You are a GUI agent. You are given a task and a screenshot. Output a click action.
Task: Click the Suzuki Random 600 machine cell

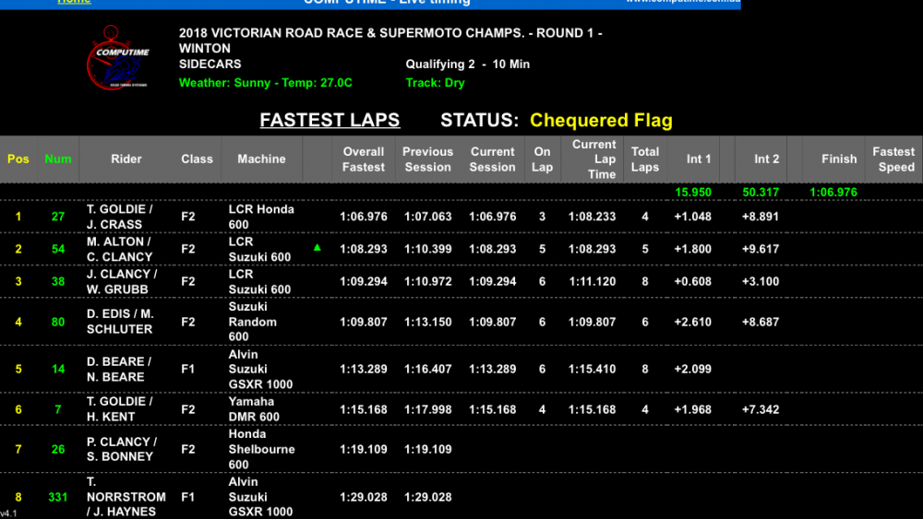[x=253, y=322]
